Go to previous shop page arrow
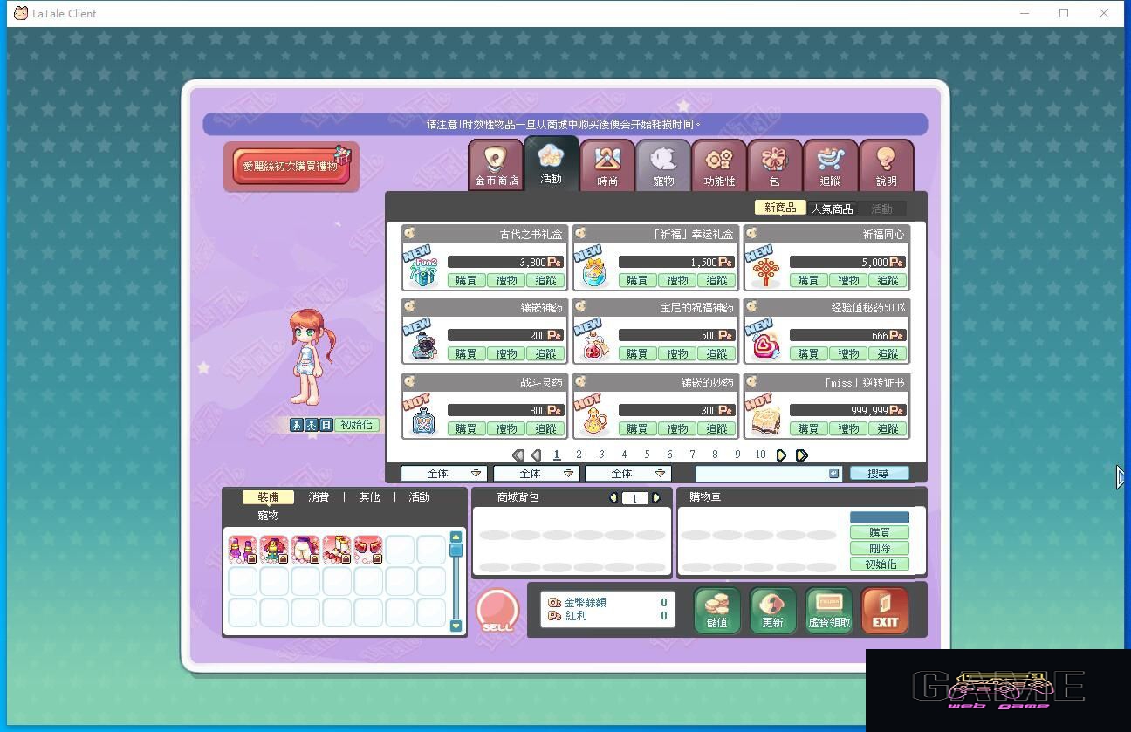The image size is (1131, 732). point(536,455)
